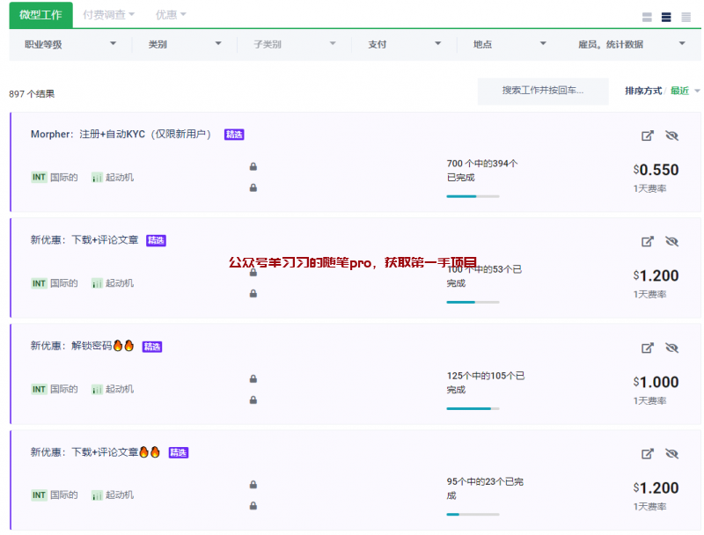The height and width of the screenshot is (535, 704).
Task: Click the rating bars icon in Morpher row
Action: (x=97, y=178)
